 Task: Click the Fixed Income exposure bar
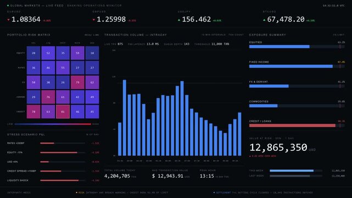[297, 67]
